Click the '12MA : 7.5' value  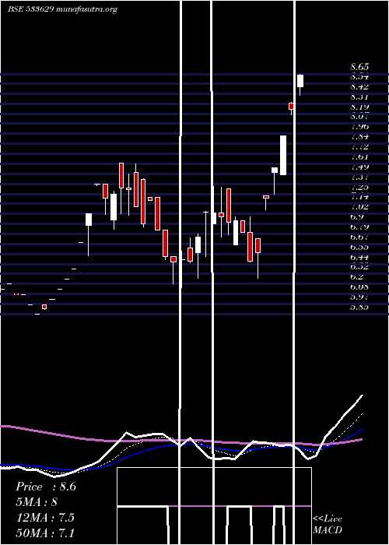45,518
